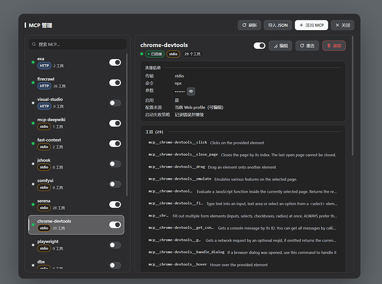Enable the dbx server toggle
This screenshot has height=284, width=382.
click(115, 265)
